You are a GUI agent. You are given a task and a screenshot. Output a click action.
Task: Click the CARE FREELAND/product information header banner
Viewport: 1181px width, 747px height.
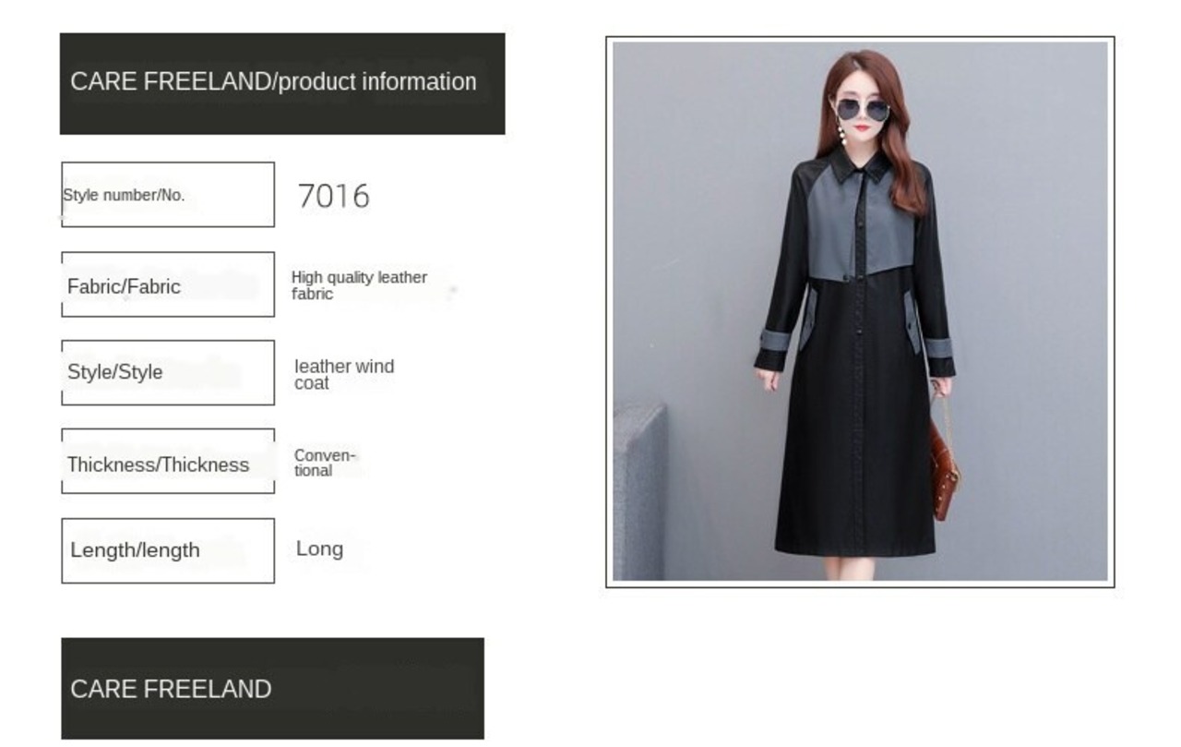pyautogui.click(x=282, y=84)
